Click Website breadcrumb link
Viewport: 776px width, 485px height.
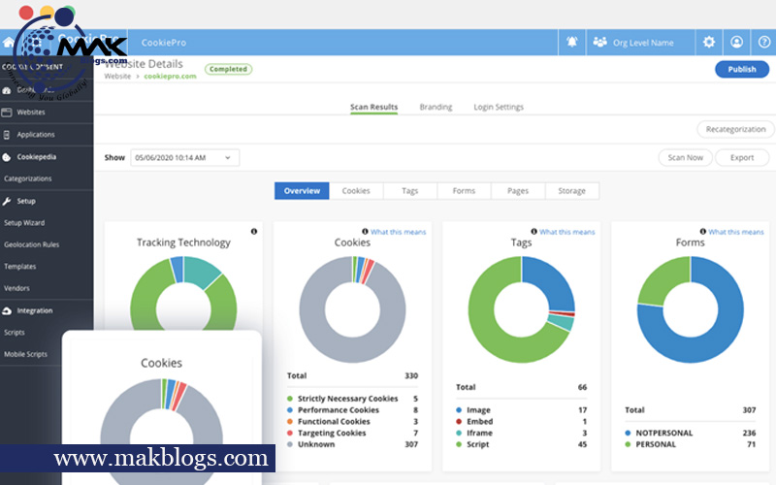117,77
